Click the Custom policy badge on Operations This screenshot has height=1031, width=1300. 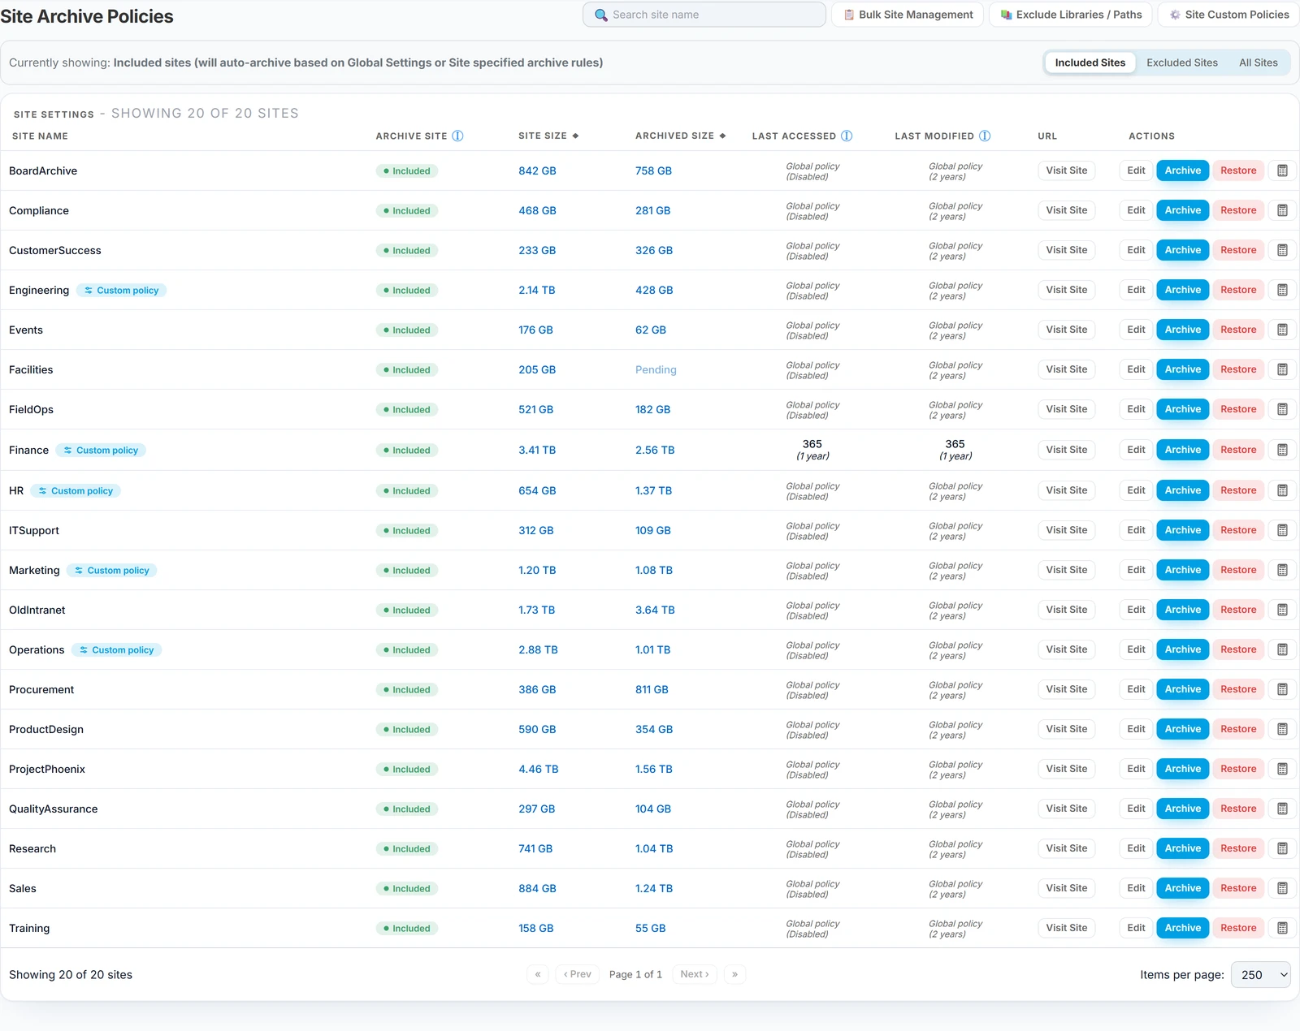coord(116,649)
